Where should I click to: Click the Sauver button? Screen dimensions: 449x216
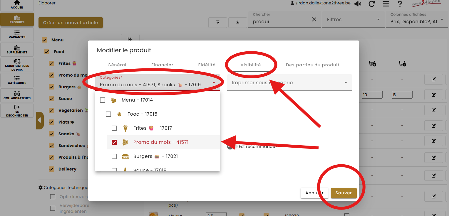point(344,193)
